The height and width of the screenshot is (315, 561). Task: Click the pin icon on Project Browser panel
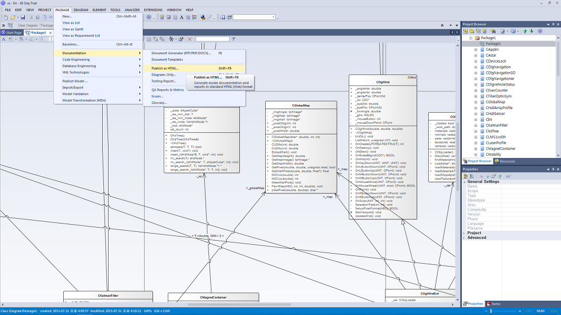(x=553, y=24)
